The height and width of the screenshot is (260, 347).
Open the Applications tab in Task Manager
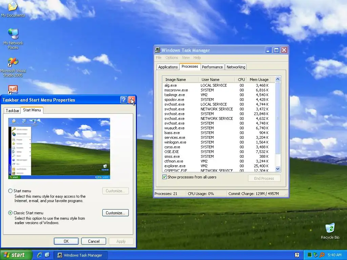click(x=168, y=67)
